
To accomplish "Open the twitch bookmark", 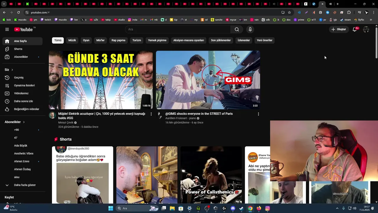I will (46, 20).
